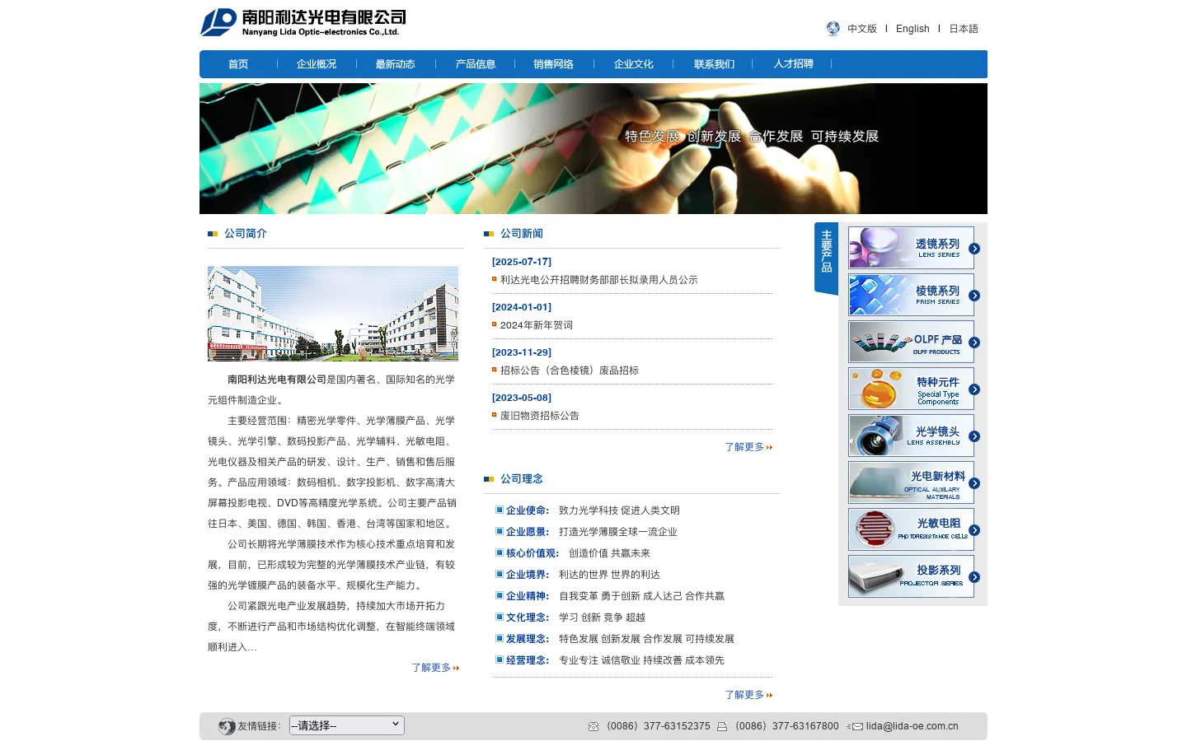
Task: Click 了解更多 under company introduction
Action: coord(435,668)
